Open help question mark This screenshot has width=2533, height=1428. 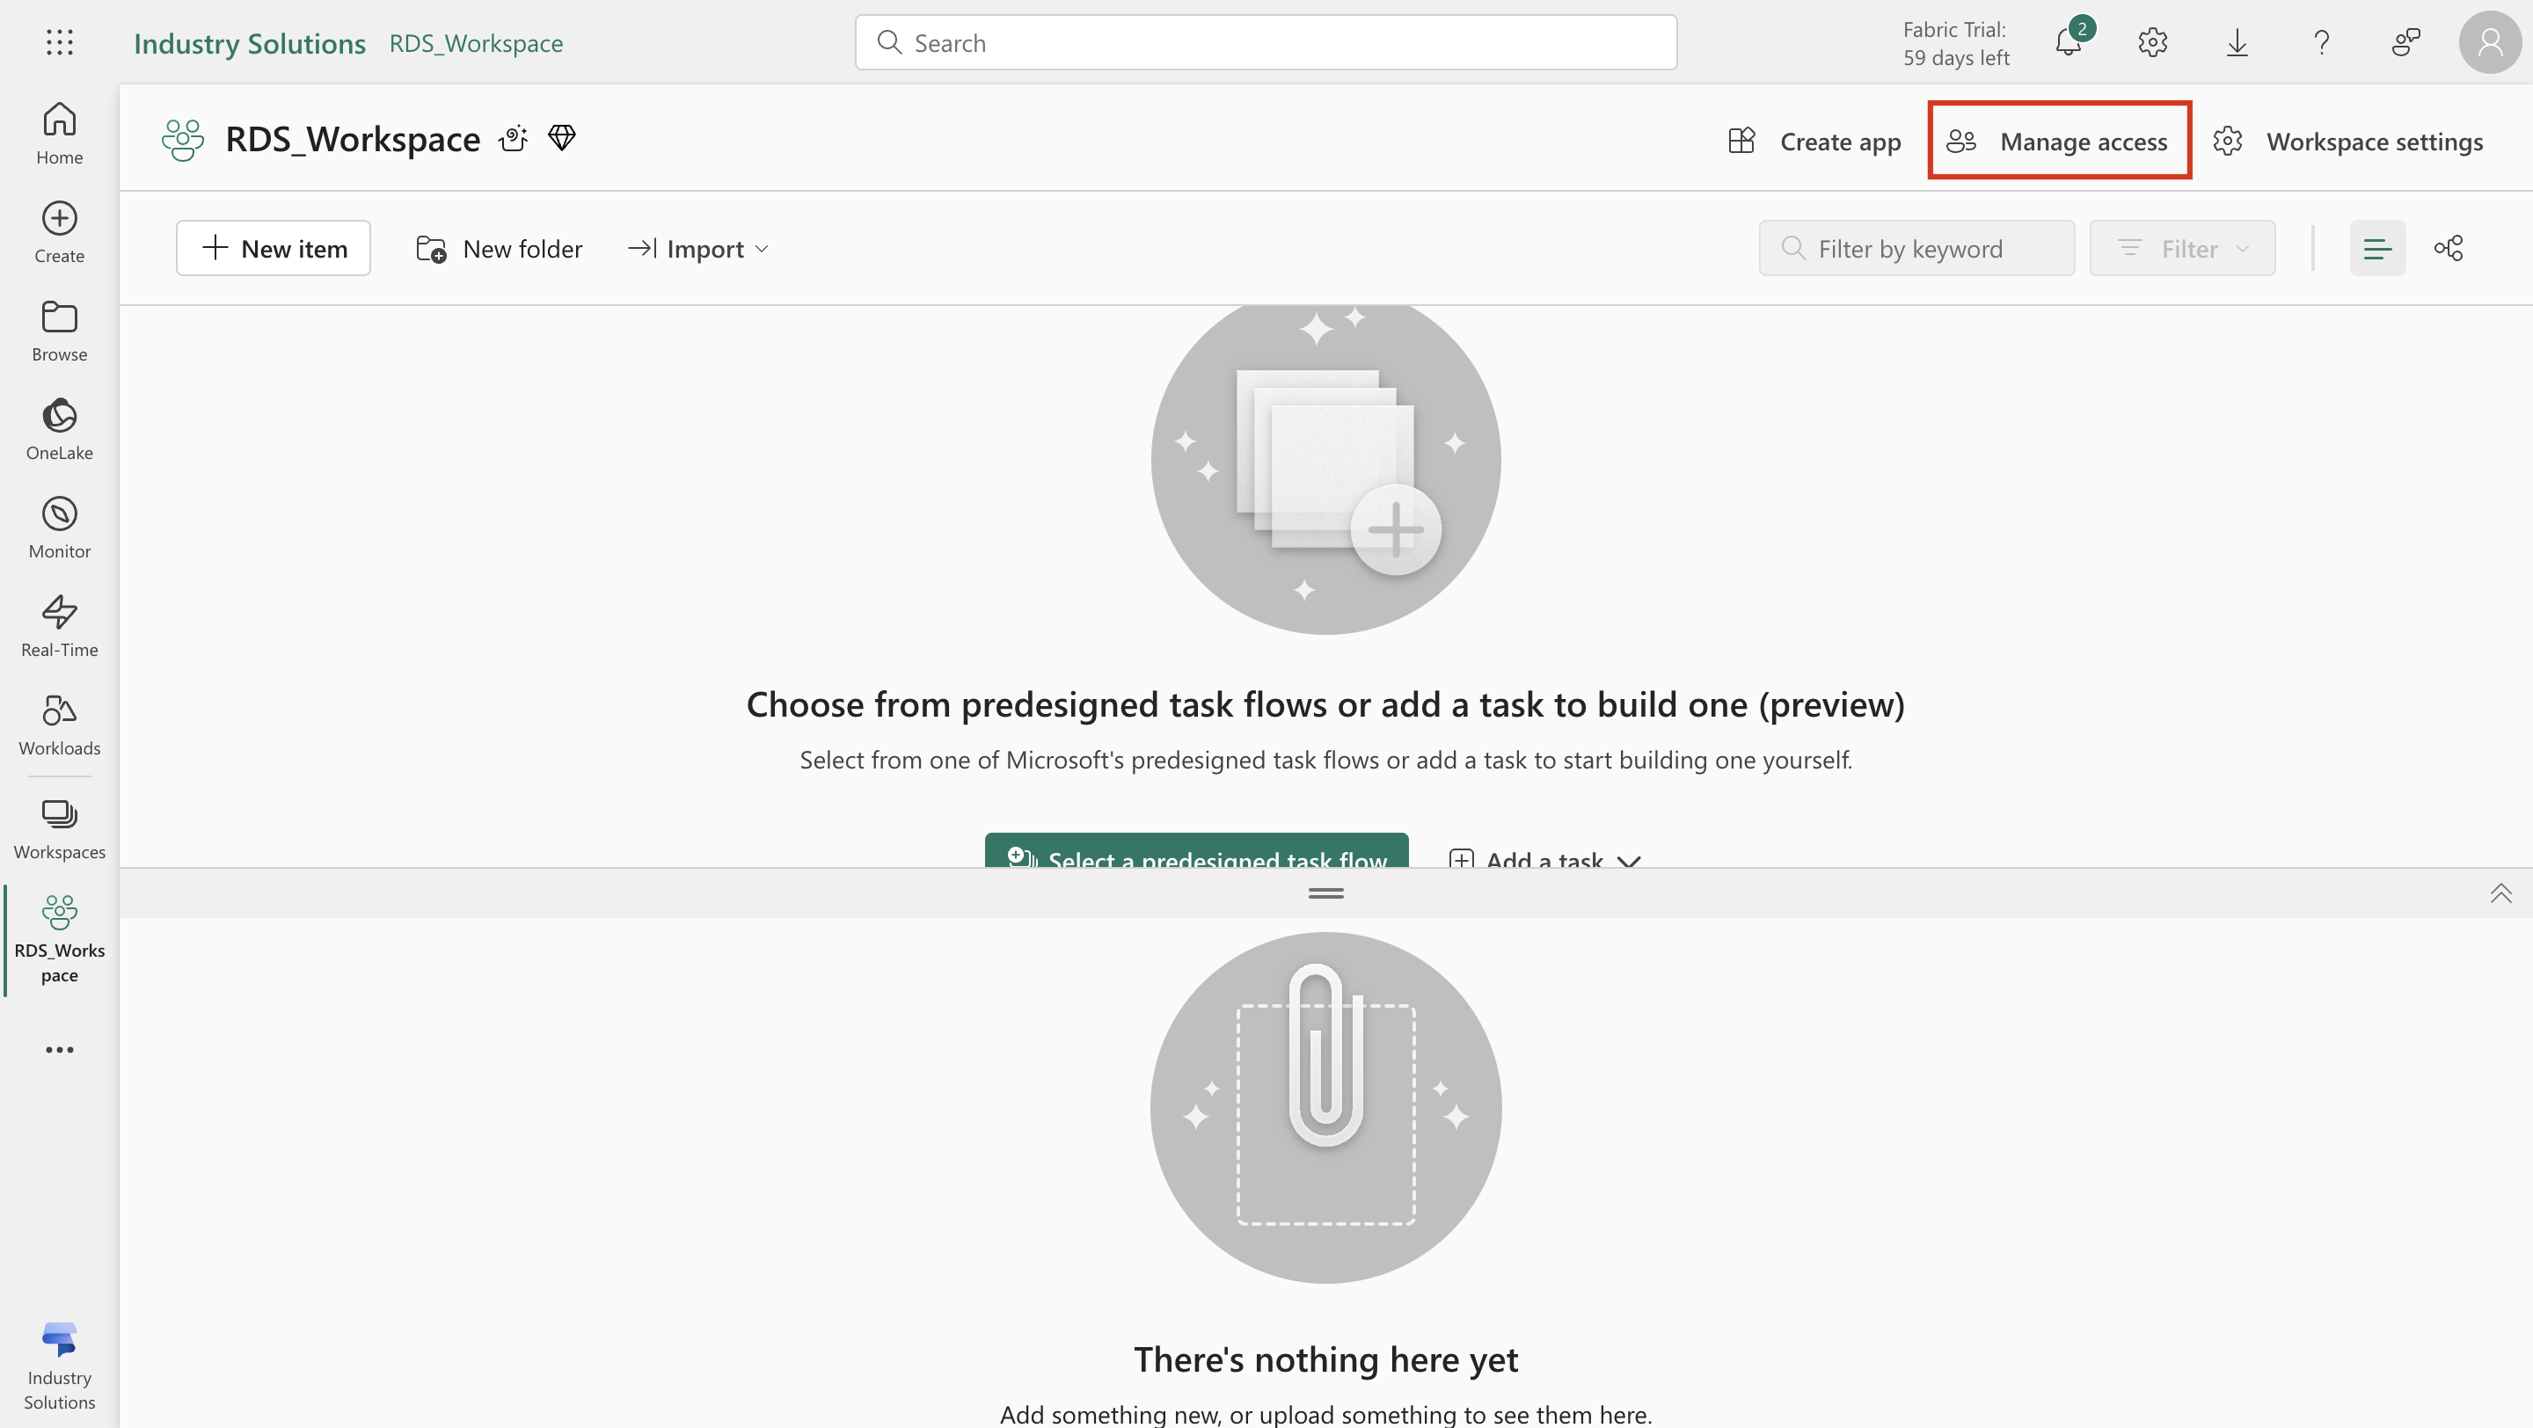[2322, 42]
